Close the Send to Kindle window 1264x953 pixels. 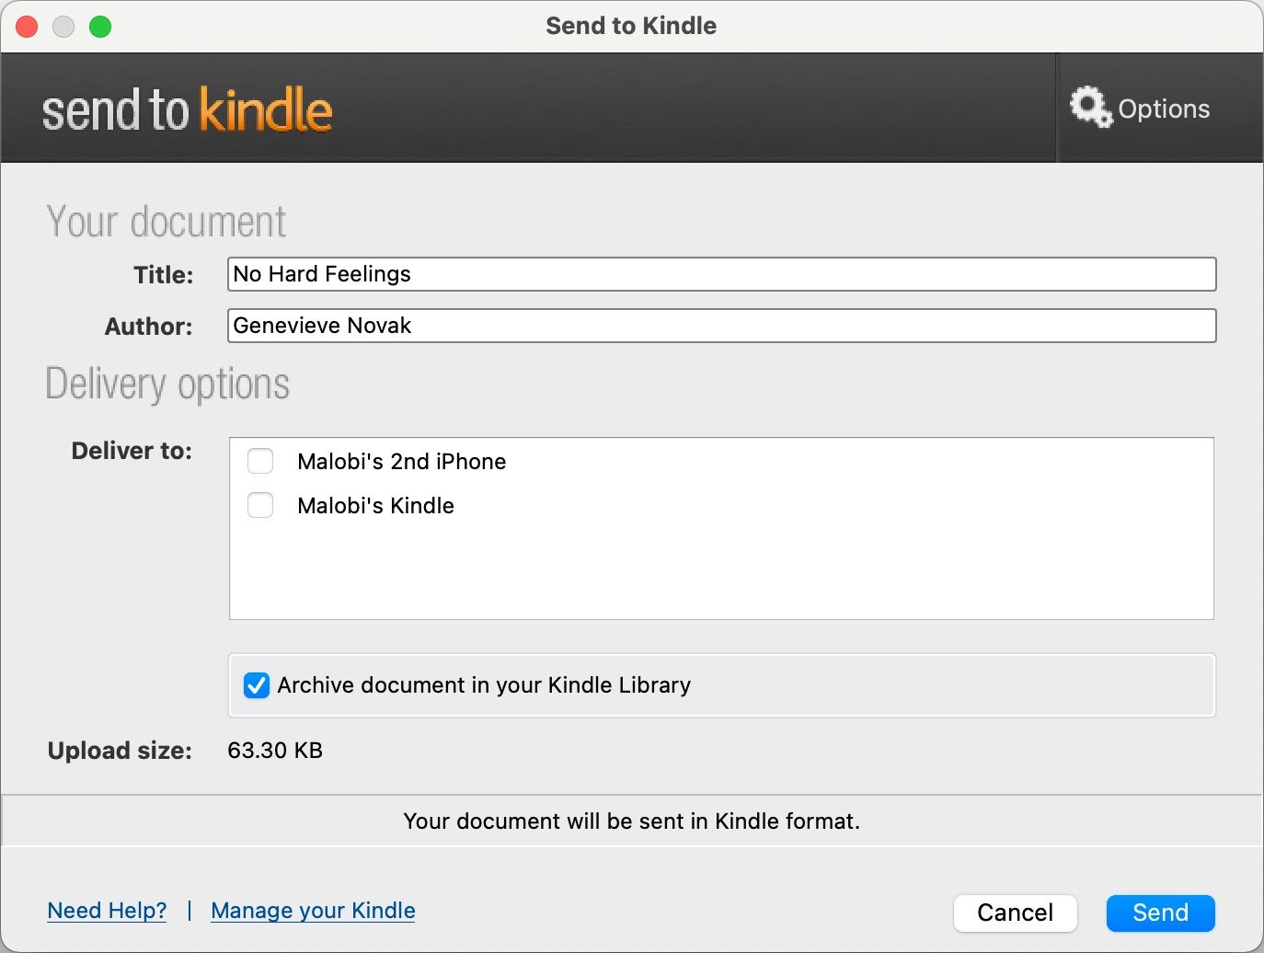pyautogui.click(x=26, y=26)
